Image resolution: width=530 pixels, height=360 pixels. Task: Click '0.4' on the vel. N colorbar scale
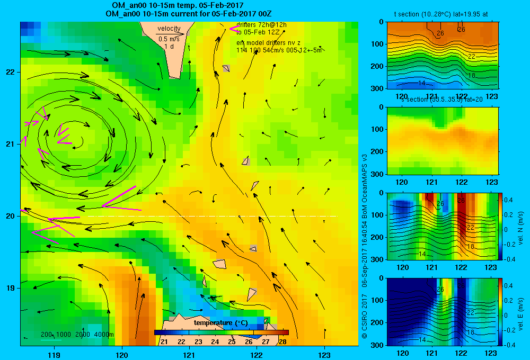509,200
